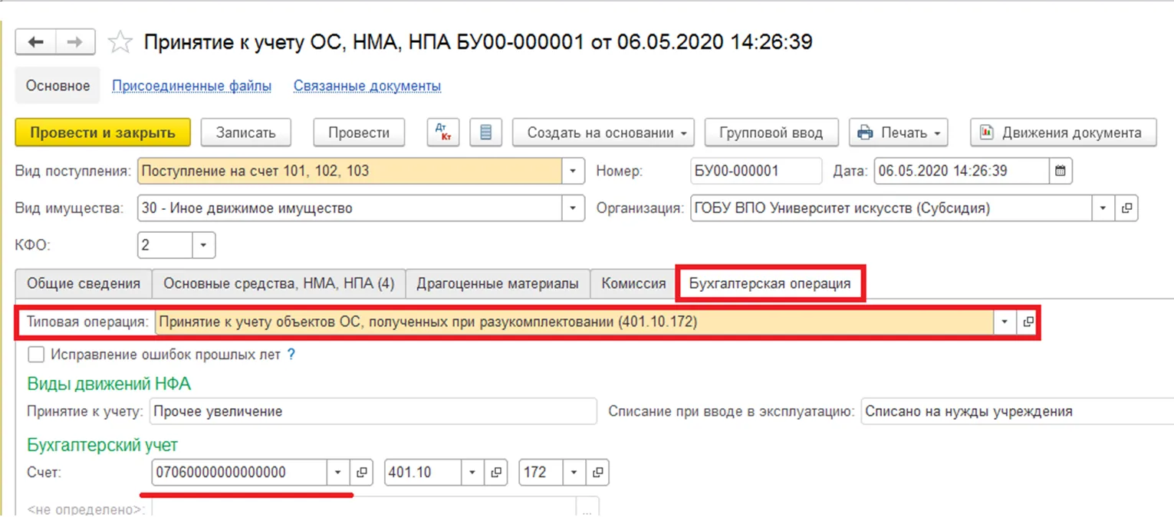Open the КФО dropdown list

[x=203, y=245]
